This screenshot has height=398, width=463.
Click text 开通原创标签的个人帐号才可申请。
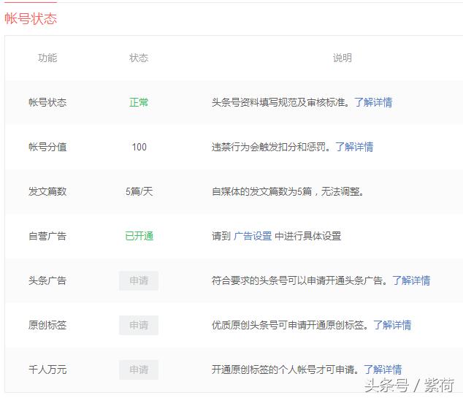286,370
